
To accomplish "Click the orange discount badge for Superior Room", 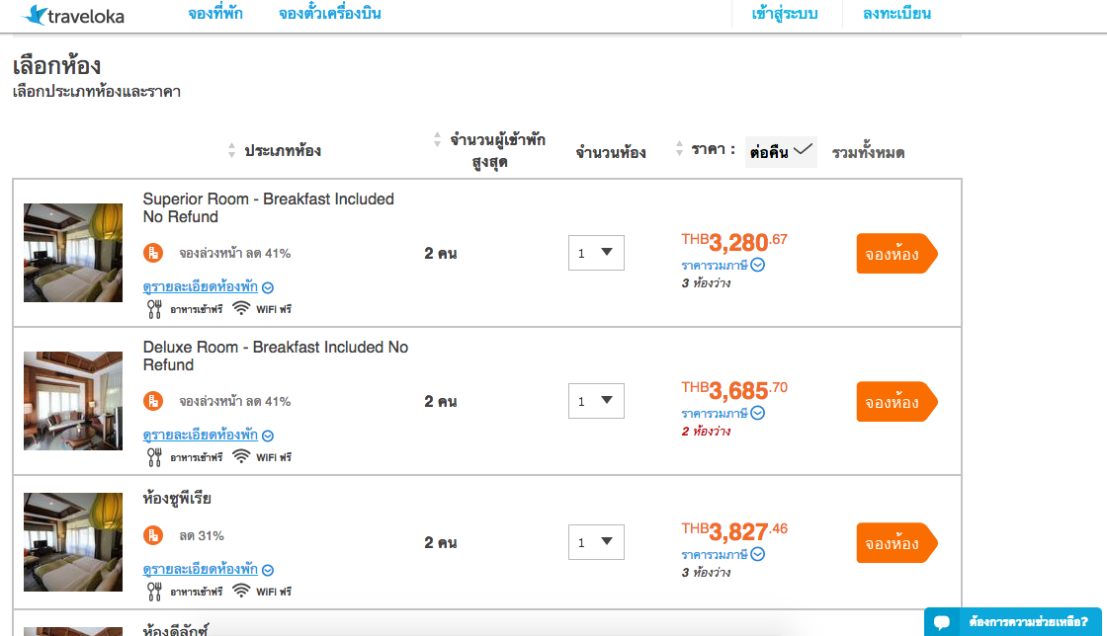I will tap(153, 253).
